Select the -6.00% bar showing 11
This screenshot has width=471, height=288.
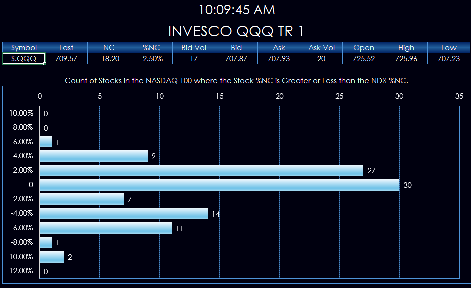click(x=106, y=228)
